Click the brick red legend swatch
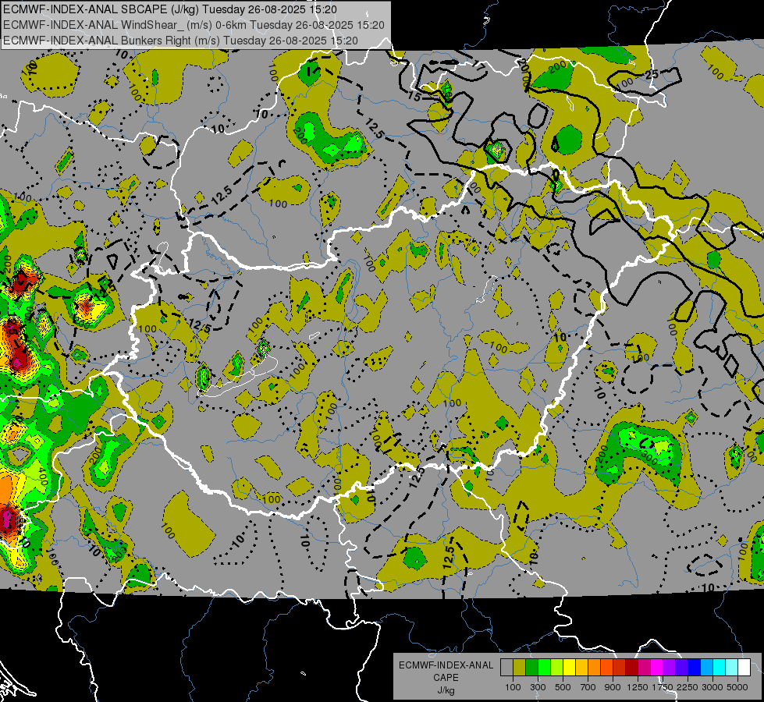The height and width of the screenshot is (702, 764). 620,668
